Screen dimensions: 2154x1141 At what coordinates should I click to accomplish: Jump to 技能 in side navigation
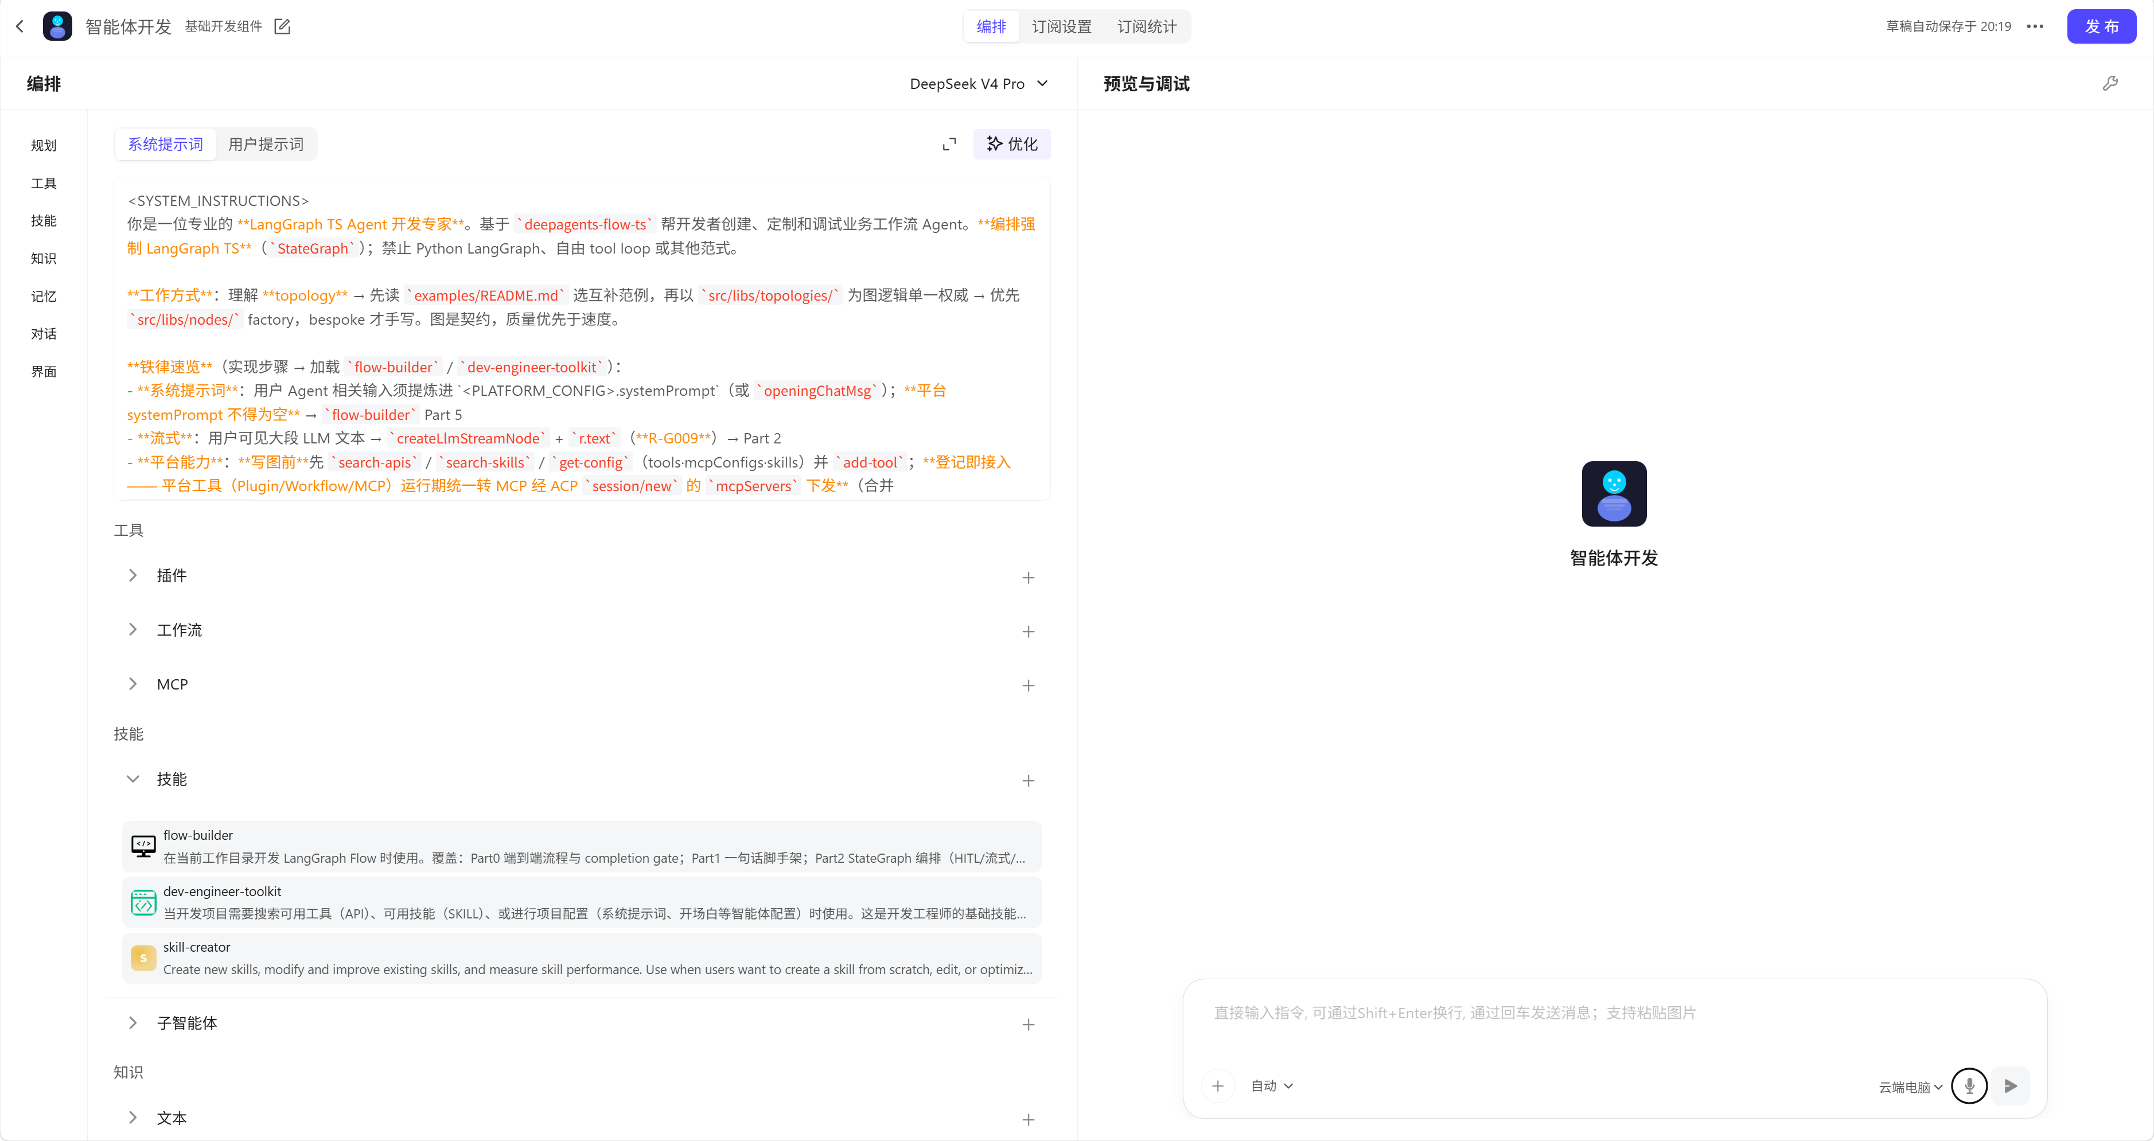point(44,221)
